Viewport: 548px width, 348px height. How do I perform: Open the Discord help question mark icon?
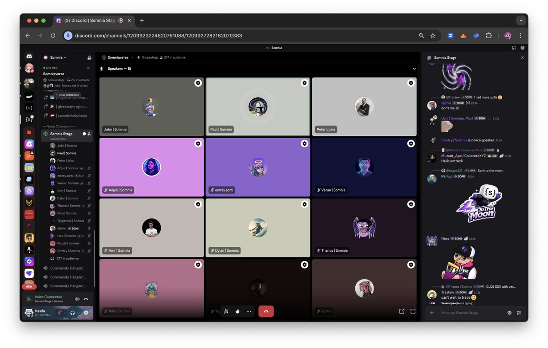point(522,48)
